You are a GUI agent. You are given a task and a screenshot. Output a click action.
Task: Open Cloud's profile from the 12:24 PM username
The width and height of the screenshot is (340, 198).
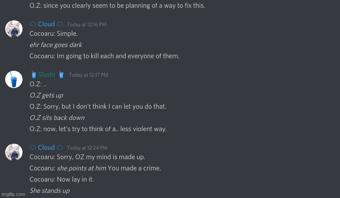click(46, 148)
